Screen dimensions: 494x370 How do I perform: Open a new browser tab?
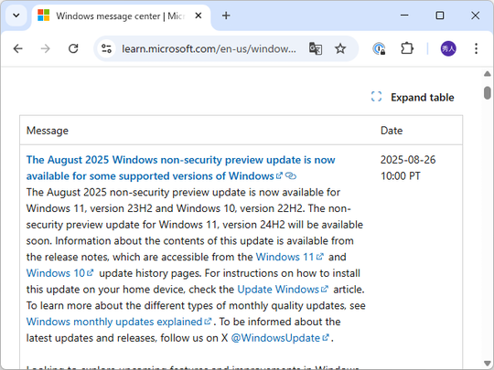click(226, 16)
